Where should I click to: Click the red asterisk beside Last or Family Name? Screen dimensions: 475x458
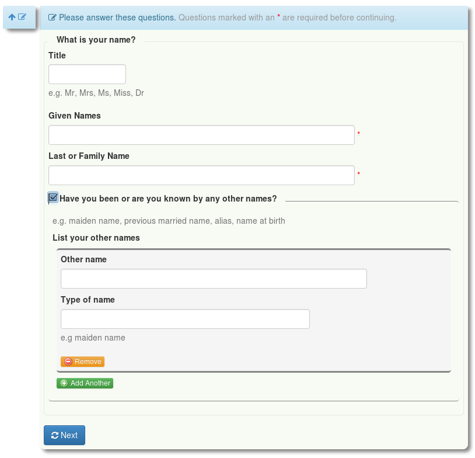click(359, 174)
